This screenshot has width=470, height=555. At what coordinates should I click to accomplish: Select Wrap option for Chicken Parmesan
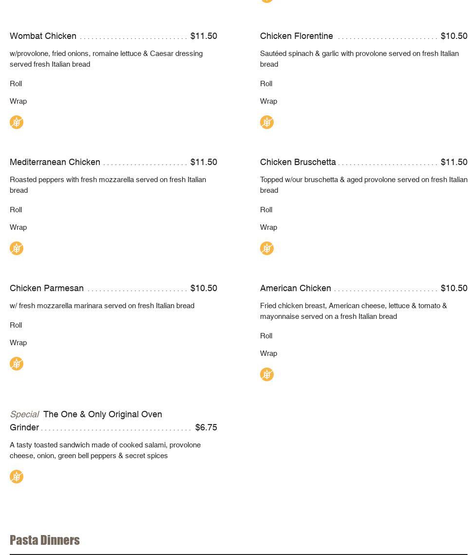[x=19, y=343]
